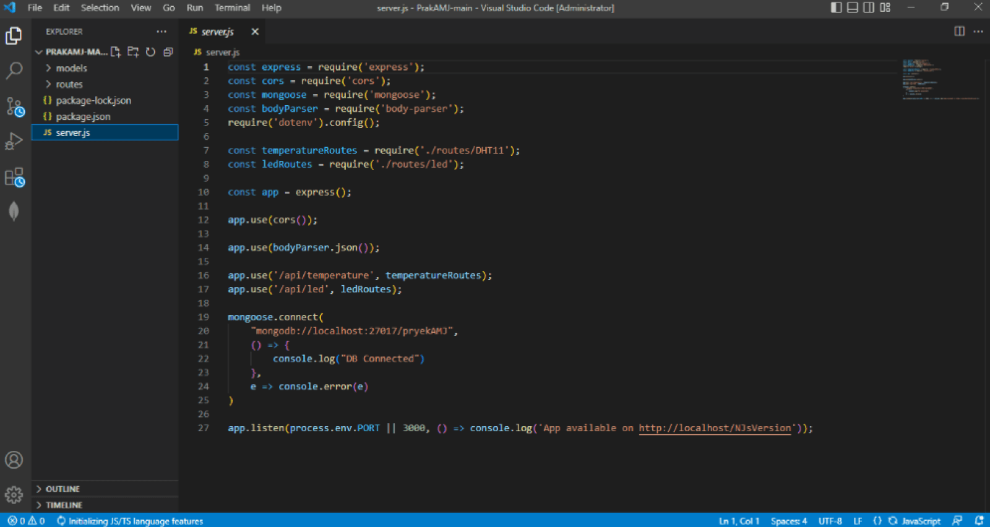Create a new folder in explorer

click(x=133, y=52)
